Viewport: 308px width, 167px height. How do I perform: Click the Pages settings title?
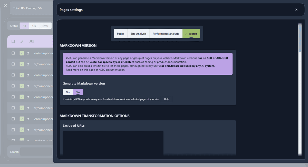(x=71, y=10)
